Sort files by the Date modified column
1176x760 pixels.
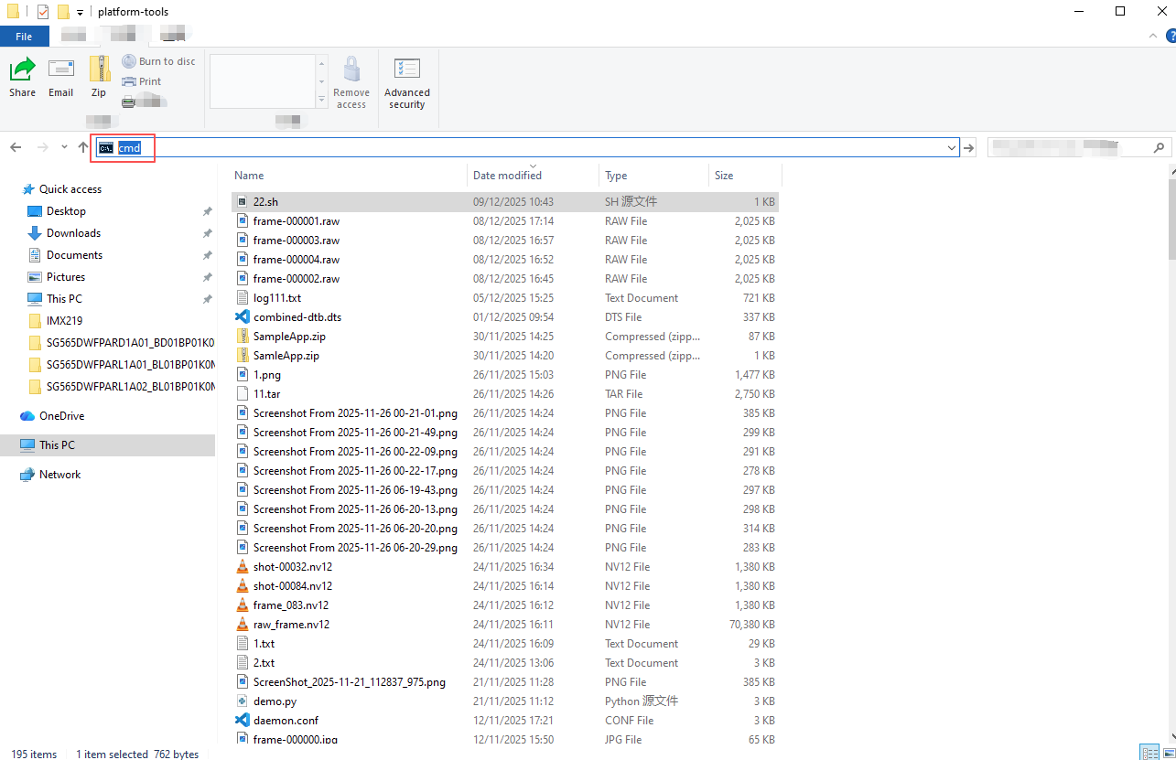pyautogui.click(x=507, y=175)
